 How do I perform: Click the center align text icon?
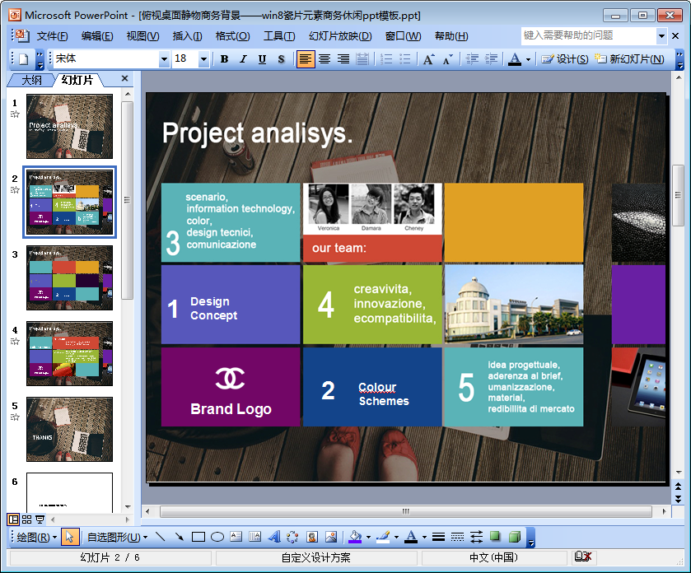324,59
